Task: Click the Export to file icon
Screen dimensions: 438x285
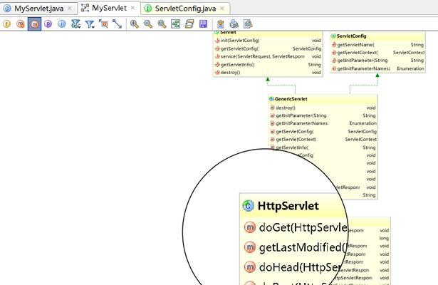Action: pyautogui.click(x=220, y=24)
